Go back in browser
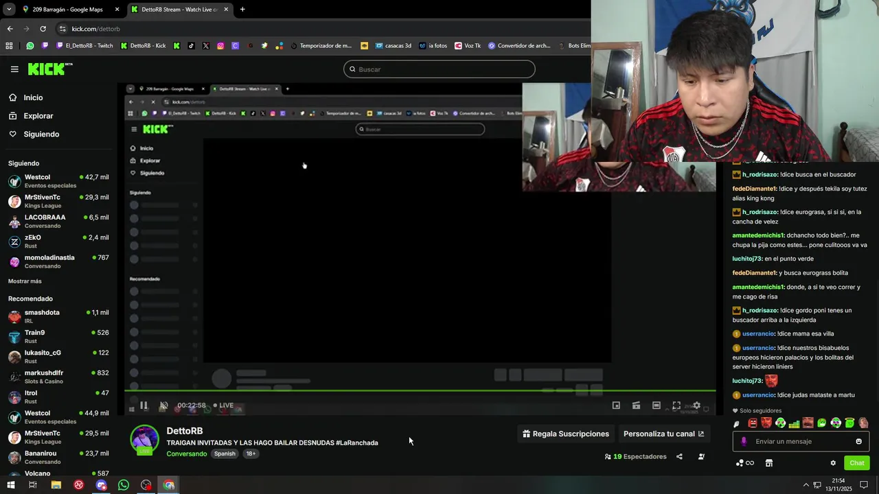This screenshot has width=879, height=494. coord(10,29)
